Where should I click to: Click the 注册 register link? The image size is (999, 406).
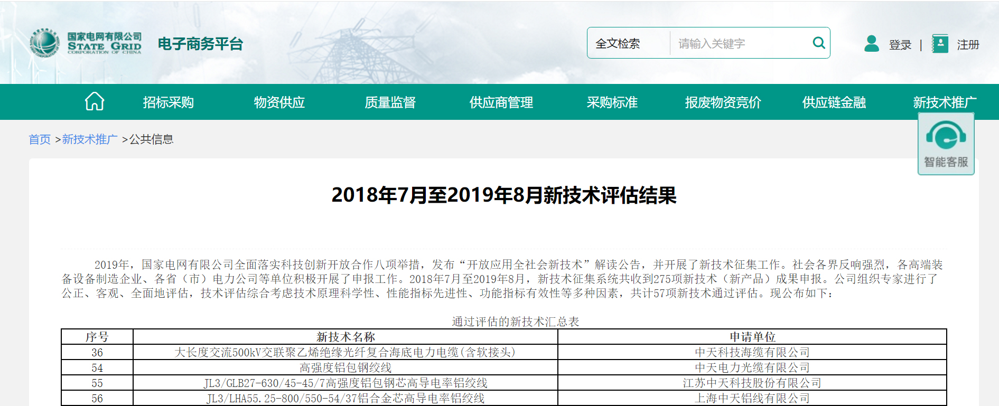point(968,45)
